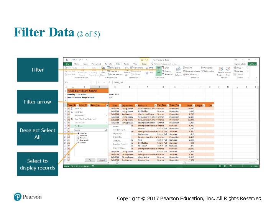Switch to the Page Layout tab
The height and width of the screenshot is (207, 276).
point(96,64)
